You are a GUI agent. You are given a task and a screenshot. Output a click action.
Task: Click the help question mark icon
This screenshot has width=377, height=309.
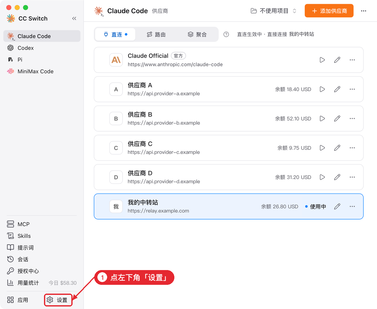pos(226,35)
